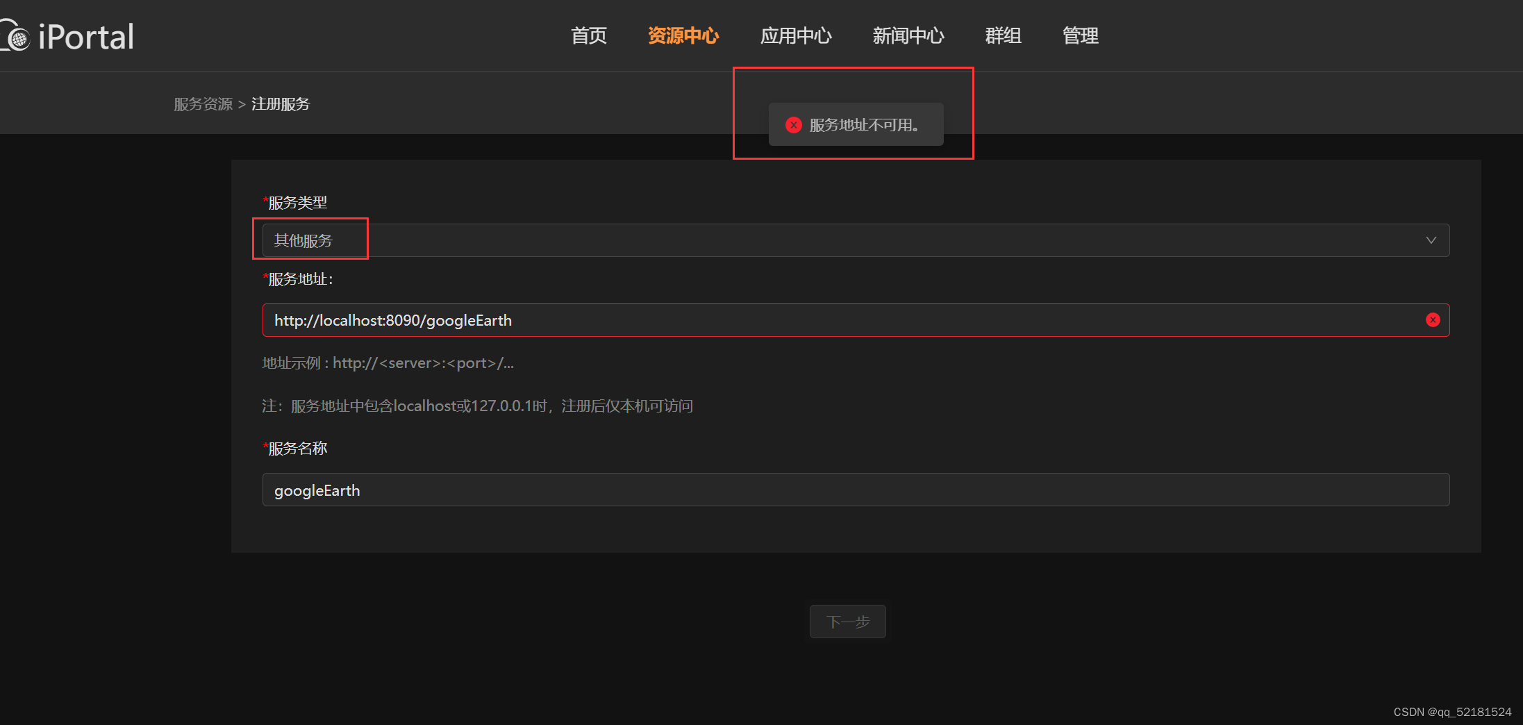Click the localhost note text below address

point(478,406)
